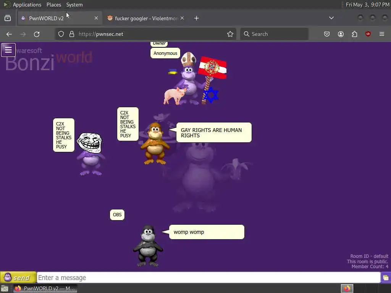Click the gray OBS Bonzi character
The width and height of the screenshot is (391, 293).
pyautogui.click(x=148, y=246)
